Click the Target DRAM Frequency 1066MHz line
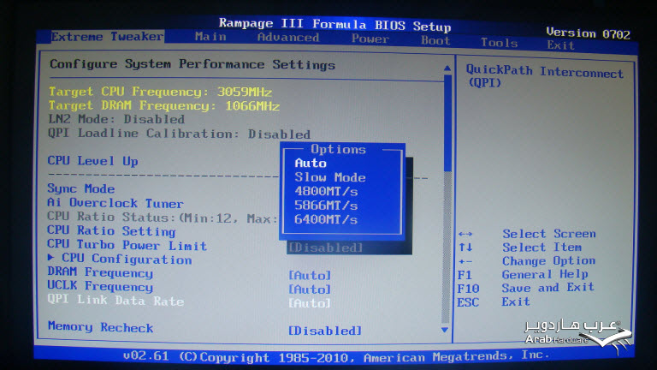The width and height of the screenshot is (657, 370). (164, 105)
